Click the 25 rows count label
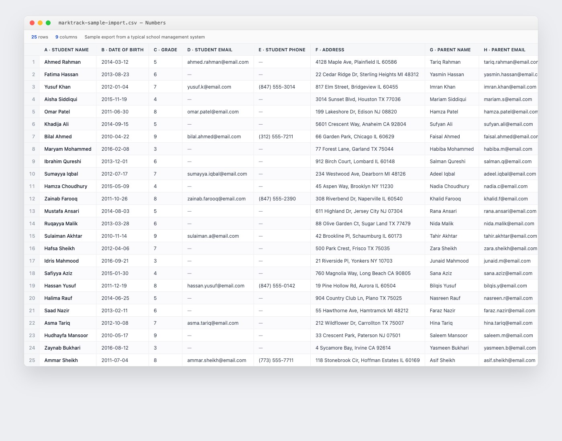This screenshot has height=441, width=562. coord(40,37)
